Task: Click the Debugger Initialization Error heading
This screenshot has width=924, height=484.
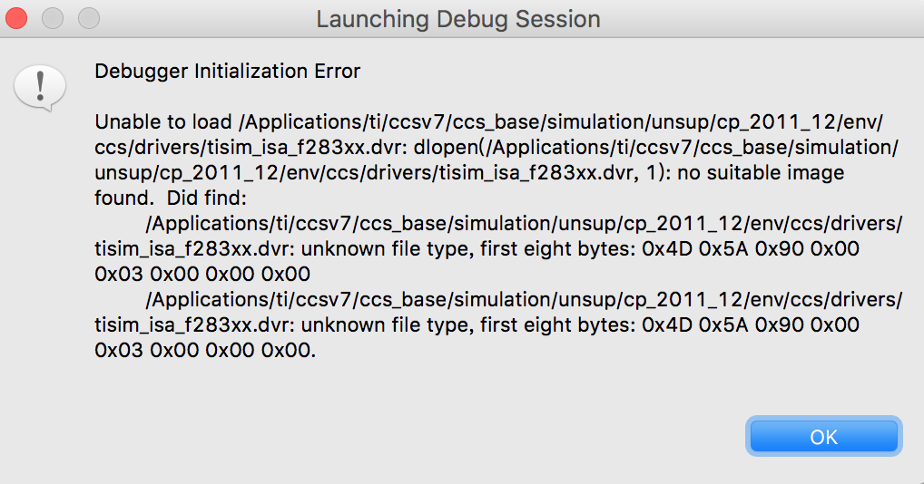Action: [x=227, y=71]
